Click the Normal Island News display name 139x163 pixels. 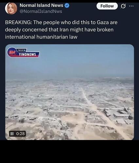click(x=42, y=5)
